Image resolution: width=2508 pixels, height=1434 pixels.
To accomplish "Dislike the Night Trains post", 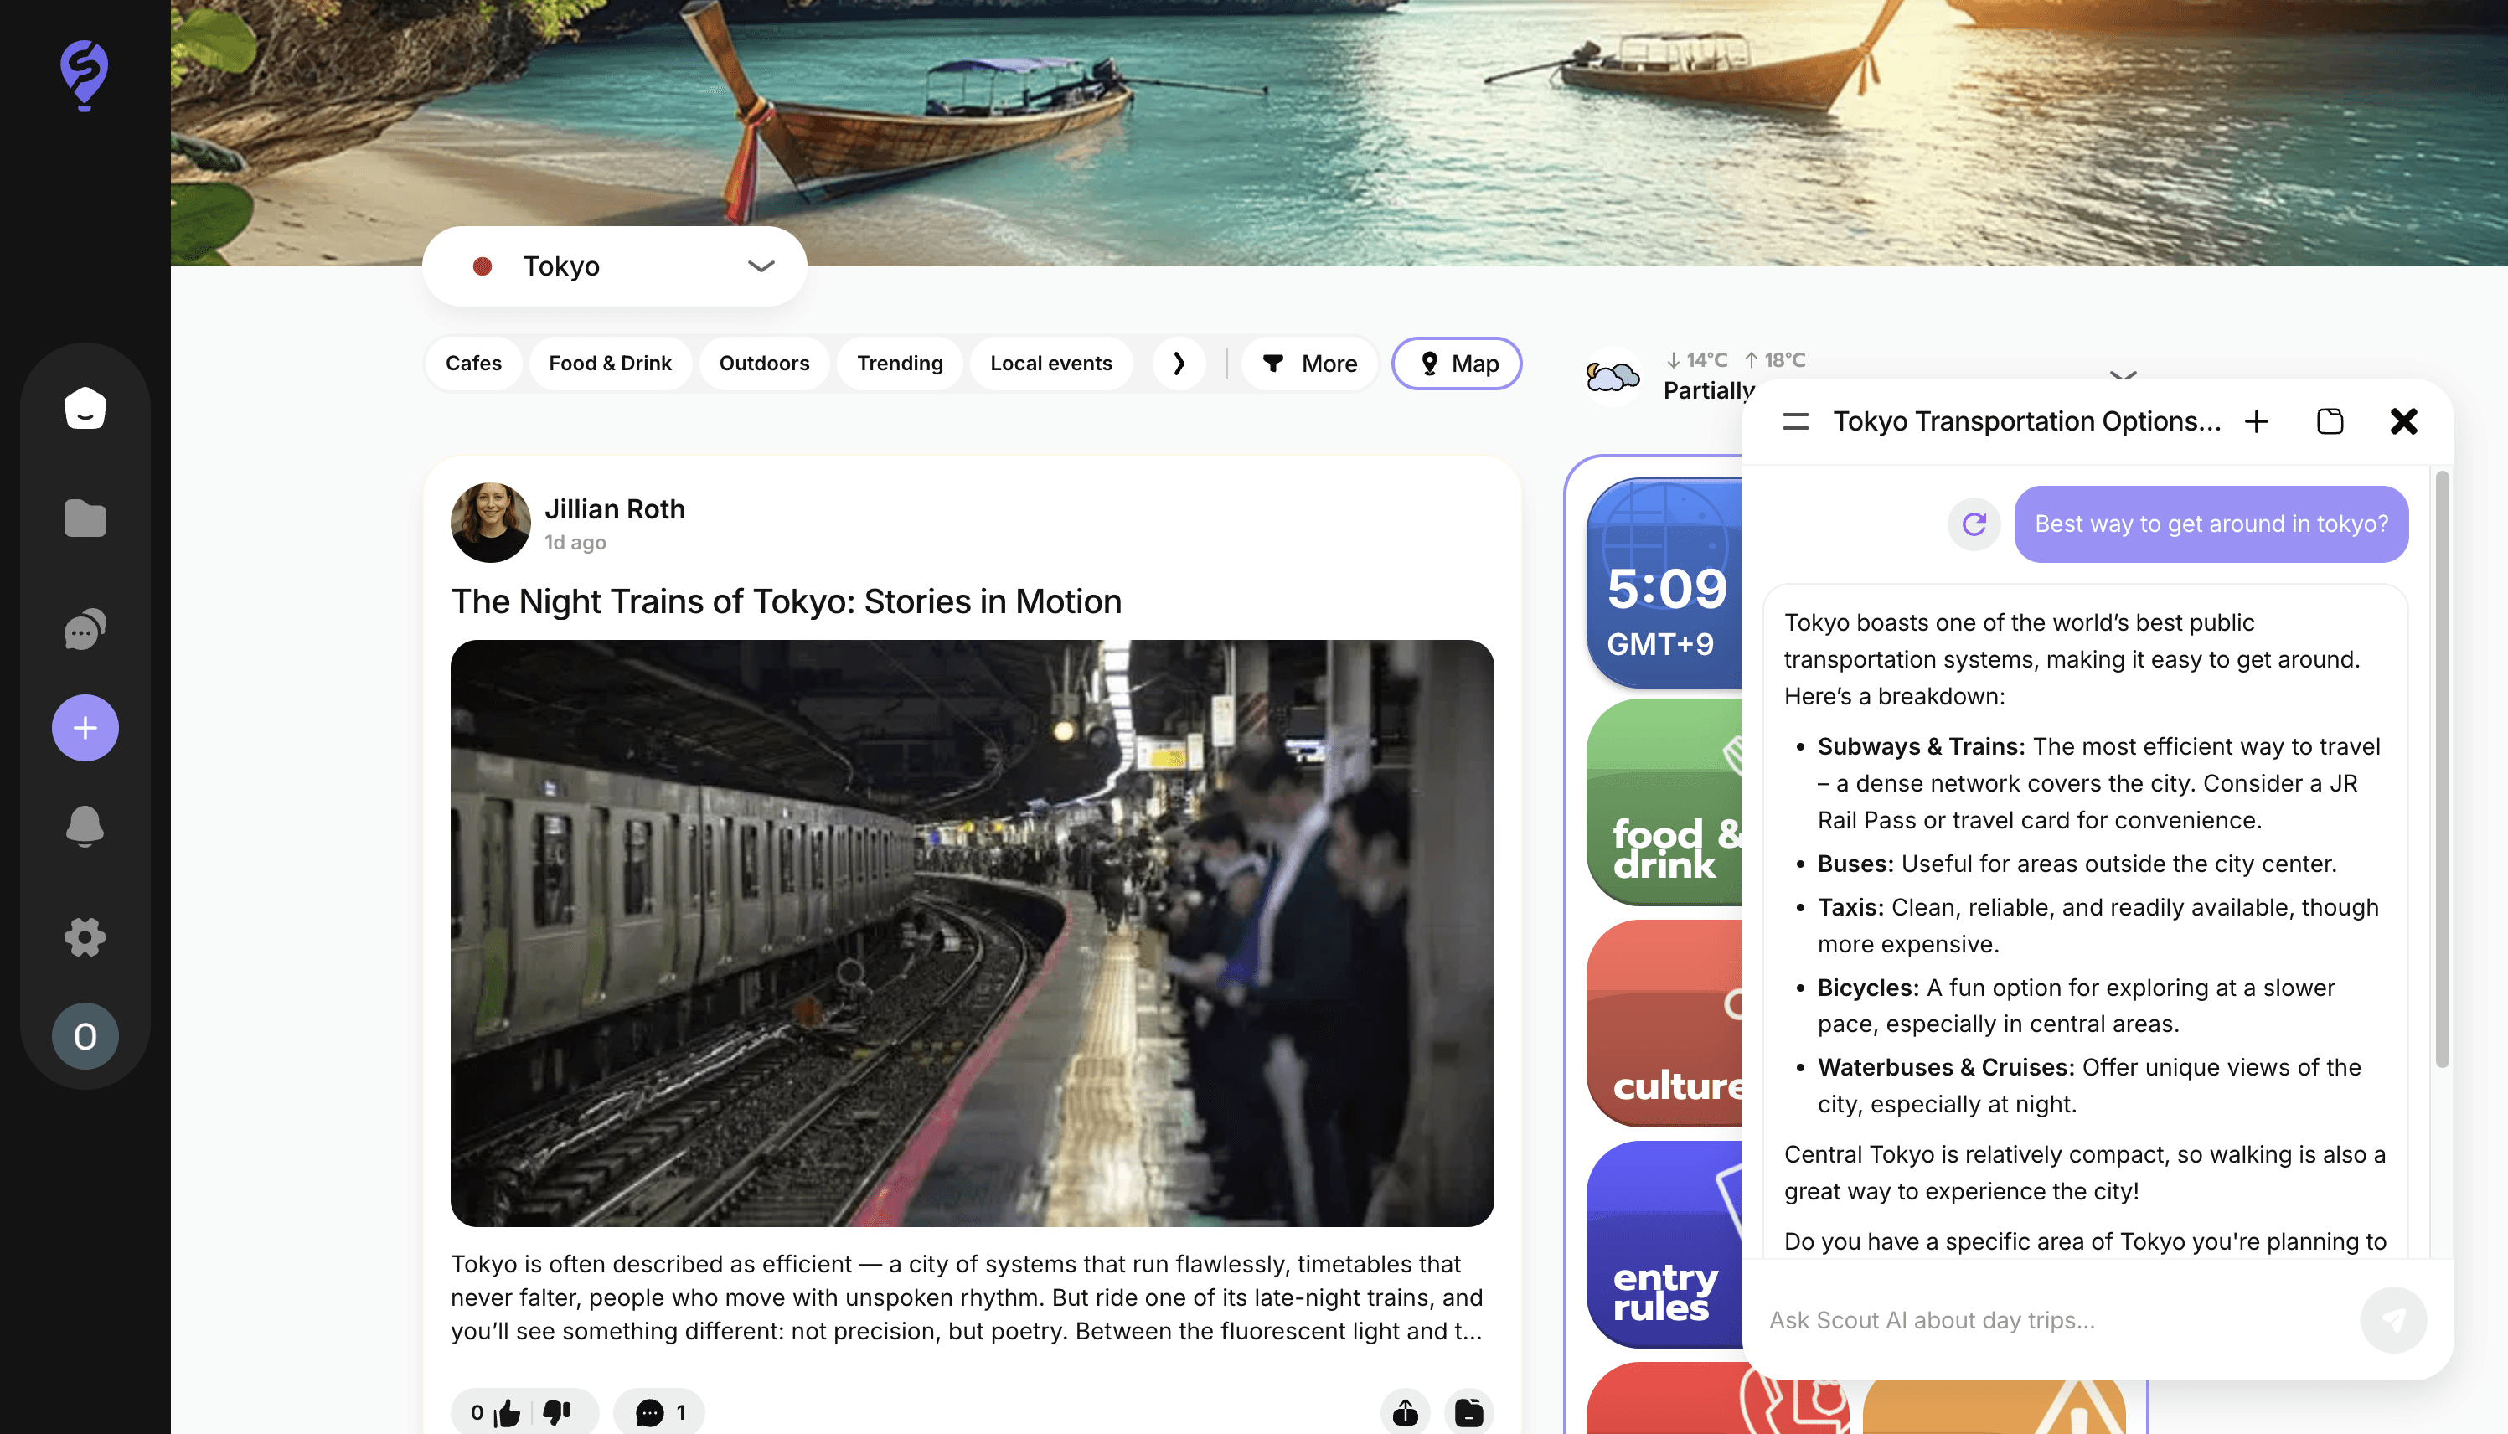I will point(557,1412).
